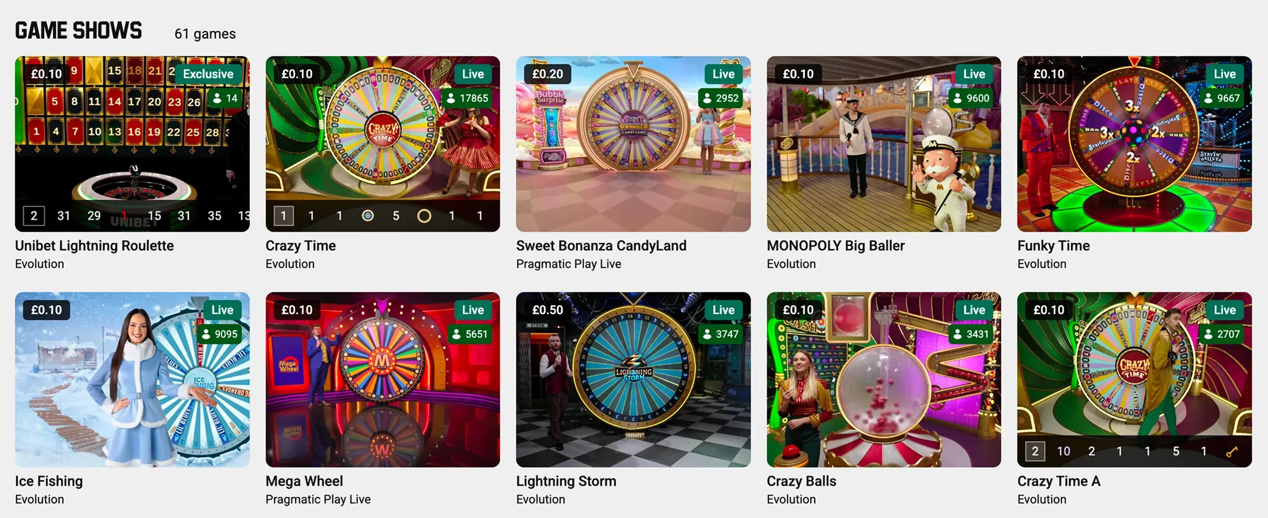
Task: Select the Ice Fishing game thumbnail
Action: coord(132,379)
